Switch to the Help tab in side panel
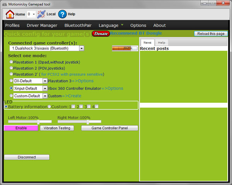The width and height of the screenshot is (232, 185). (161, 43)
